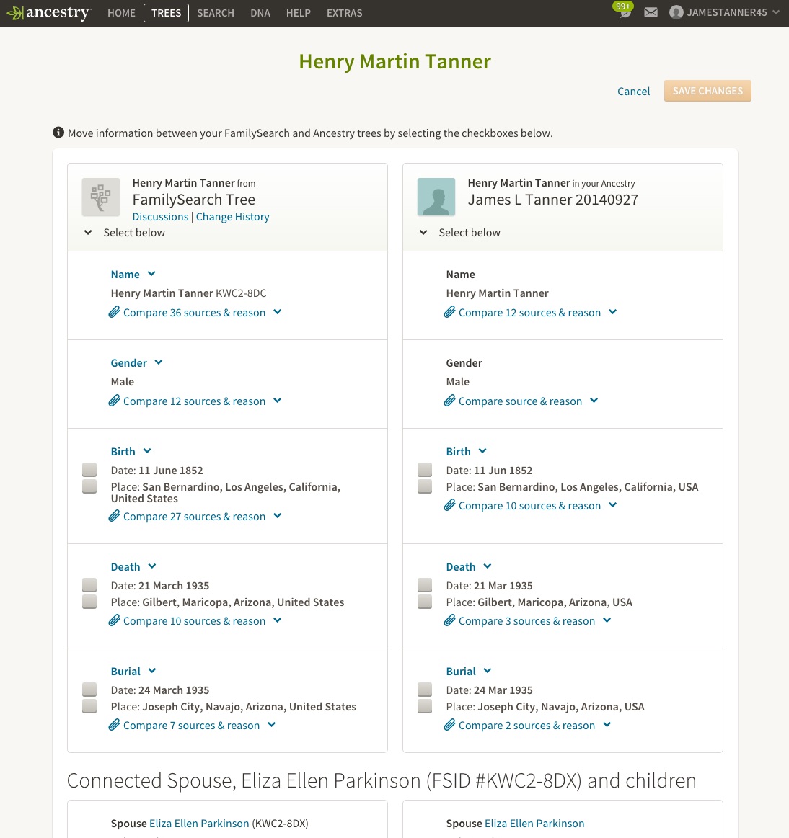Click the paperclip on Compare 36 sources
Viewport: 789px width, 838px height.
[114, 312]
